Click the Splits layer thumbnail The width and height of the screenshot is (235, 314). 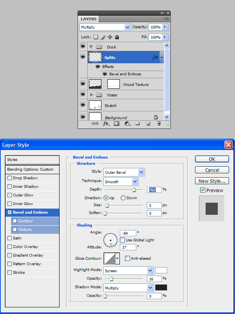[95, 57]
